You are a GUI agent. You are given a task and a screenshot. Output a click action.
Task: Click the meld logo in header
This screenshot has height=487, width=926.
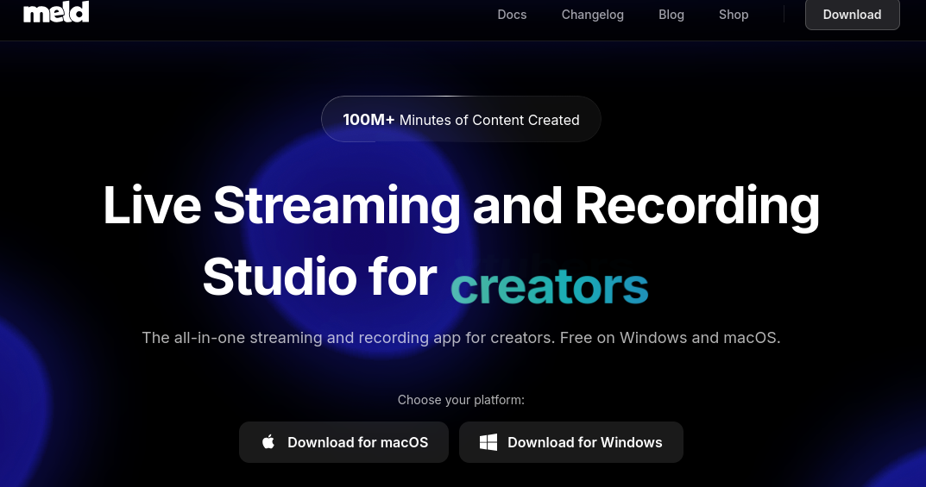[56, 12]
